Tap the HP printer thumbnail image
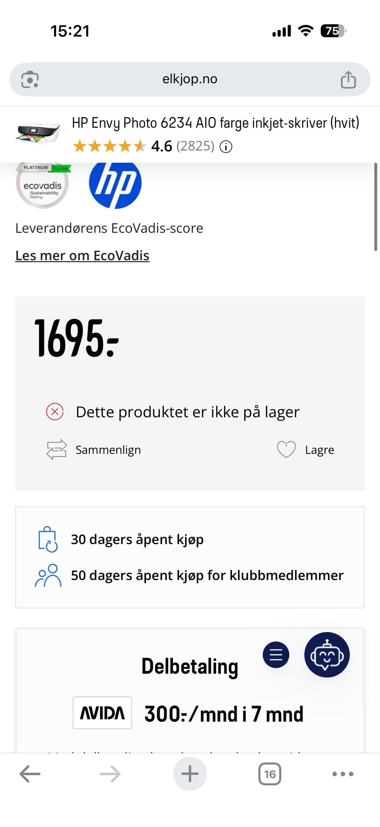The image size is (380, 827). coord(38,133)
